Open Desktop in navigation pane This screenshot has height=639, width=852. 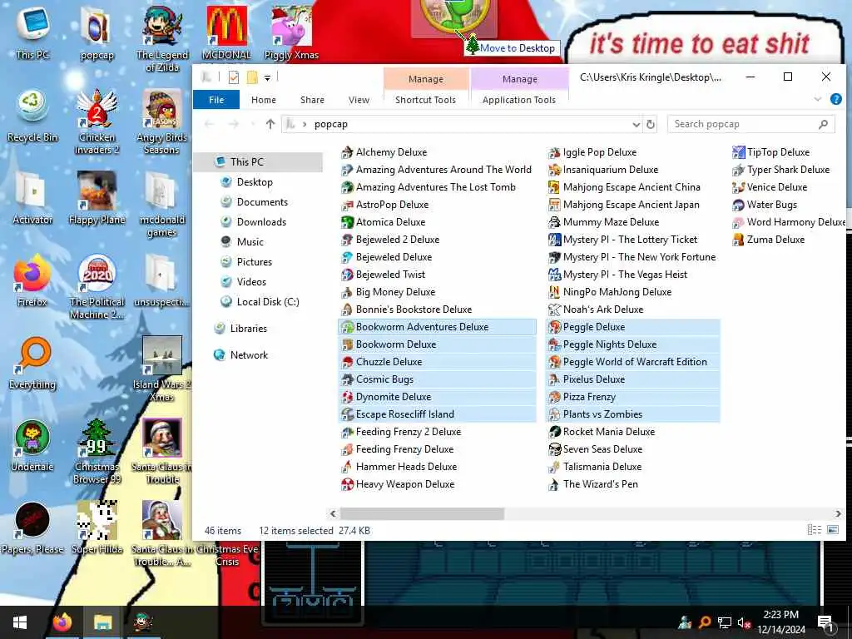255,182
